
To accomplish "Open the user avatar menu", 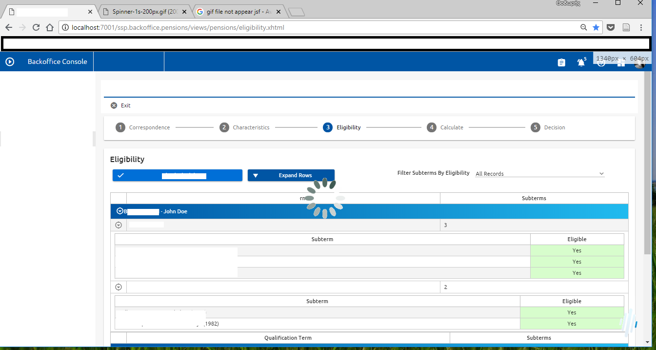I will pos(639,62).
